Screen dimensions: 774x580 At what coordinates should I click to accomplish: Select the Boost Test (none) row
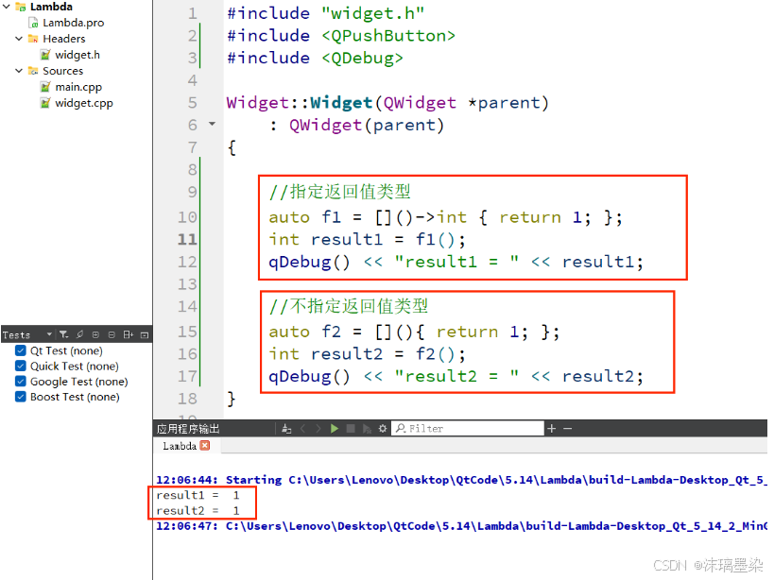click(x=75, y=397)
